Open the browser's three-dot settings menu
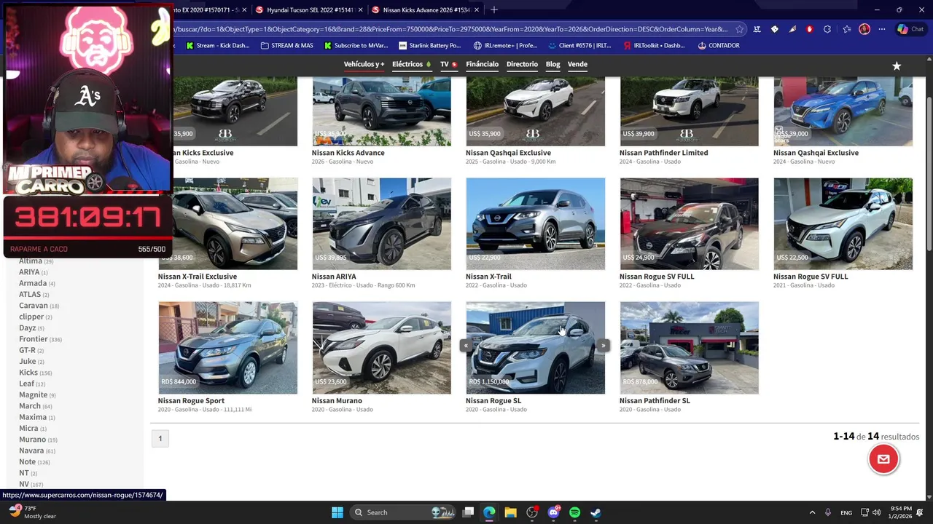The height and width of the screenshot is (524, 933). pos(882,29)
